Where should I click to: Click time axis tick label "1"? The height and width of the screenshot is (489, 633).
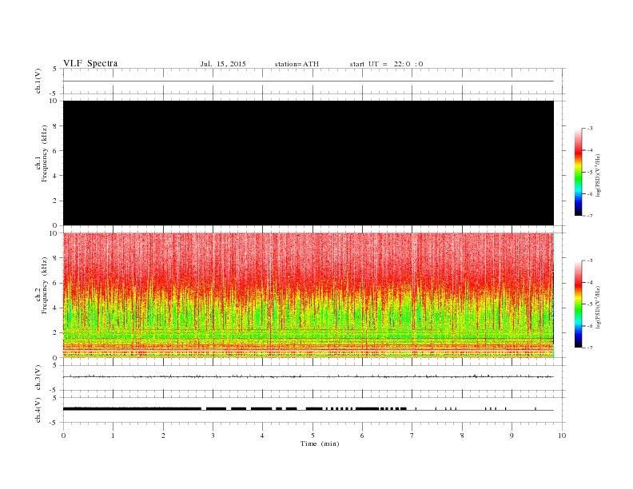113,435
